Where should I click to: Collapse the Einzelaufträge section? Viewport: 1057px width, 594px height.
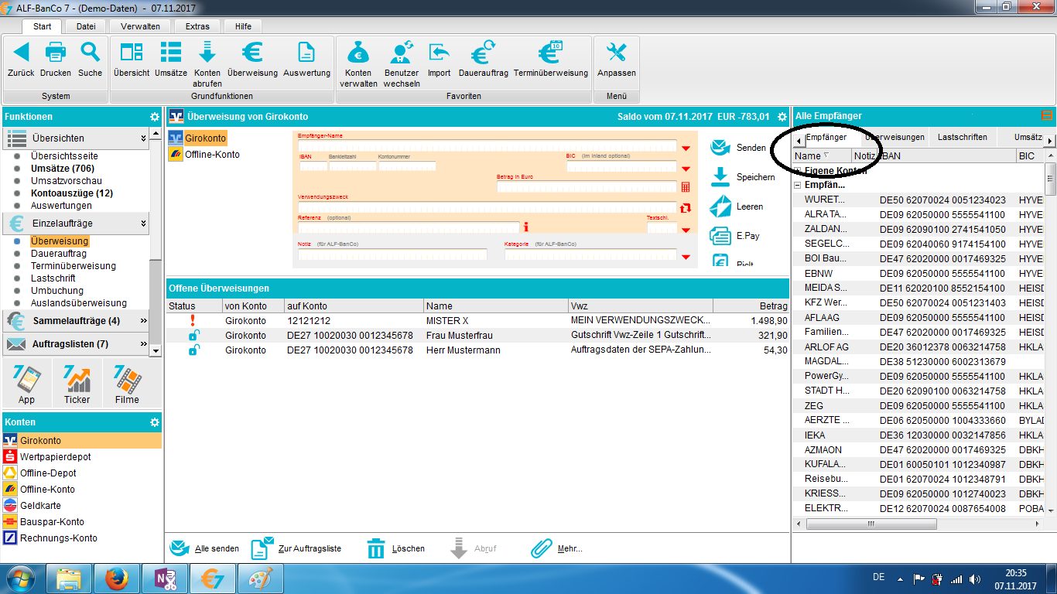point(144,224)
